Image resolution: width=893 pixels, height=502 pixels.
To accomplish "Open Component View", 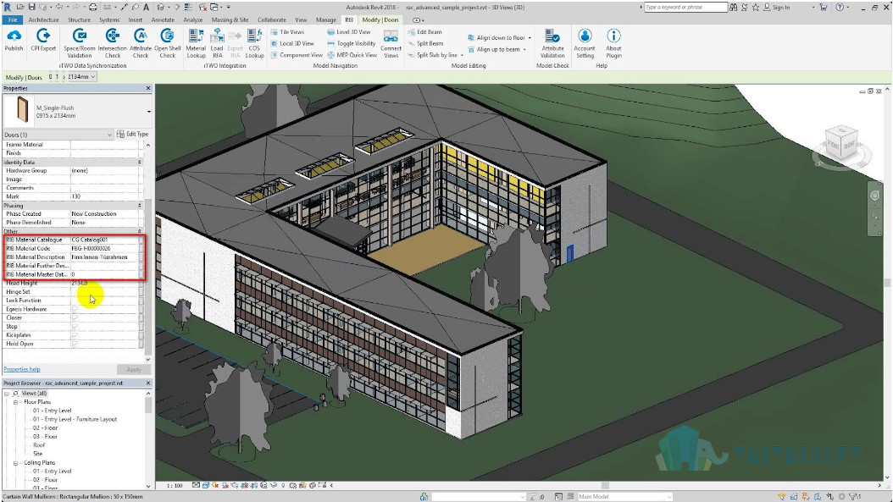I will 297,55.
